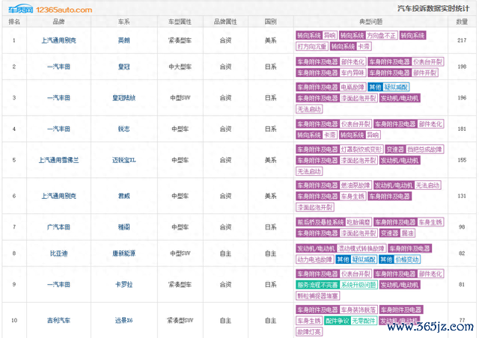Select the 电瓶故障 problem tag
The image size is (479, 338).
(x=353, y=87)
